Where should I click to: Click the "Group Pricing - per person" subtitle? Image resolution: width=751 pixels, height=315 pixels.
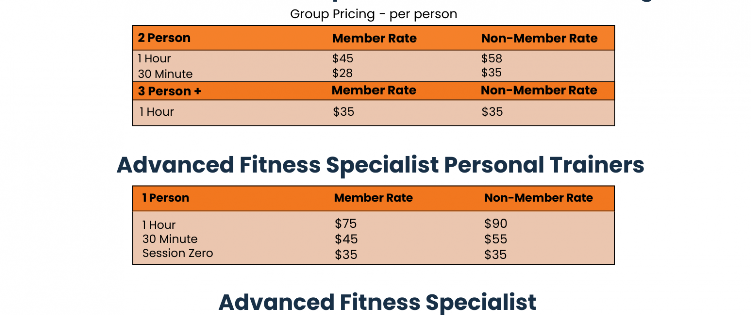tap(373, 14)
